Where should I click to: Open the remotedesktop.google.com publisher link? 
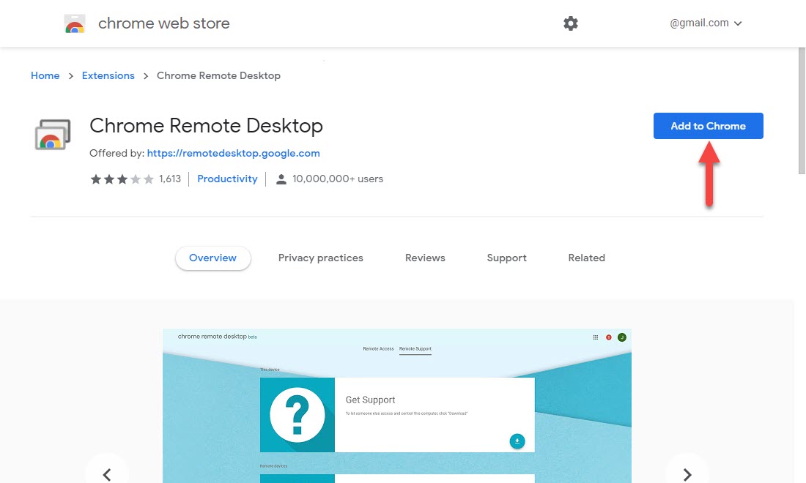point(233,153)
